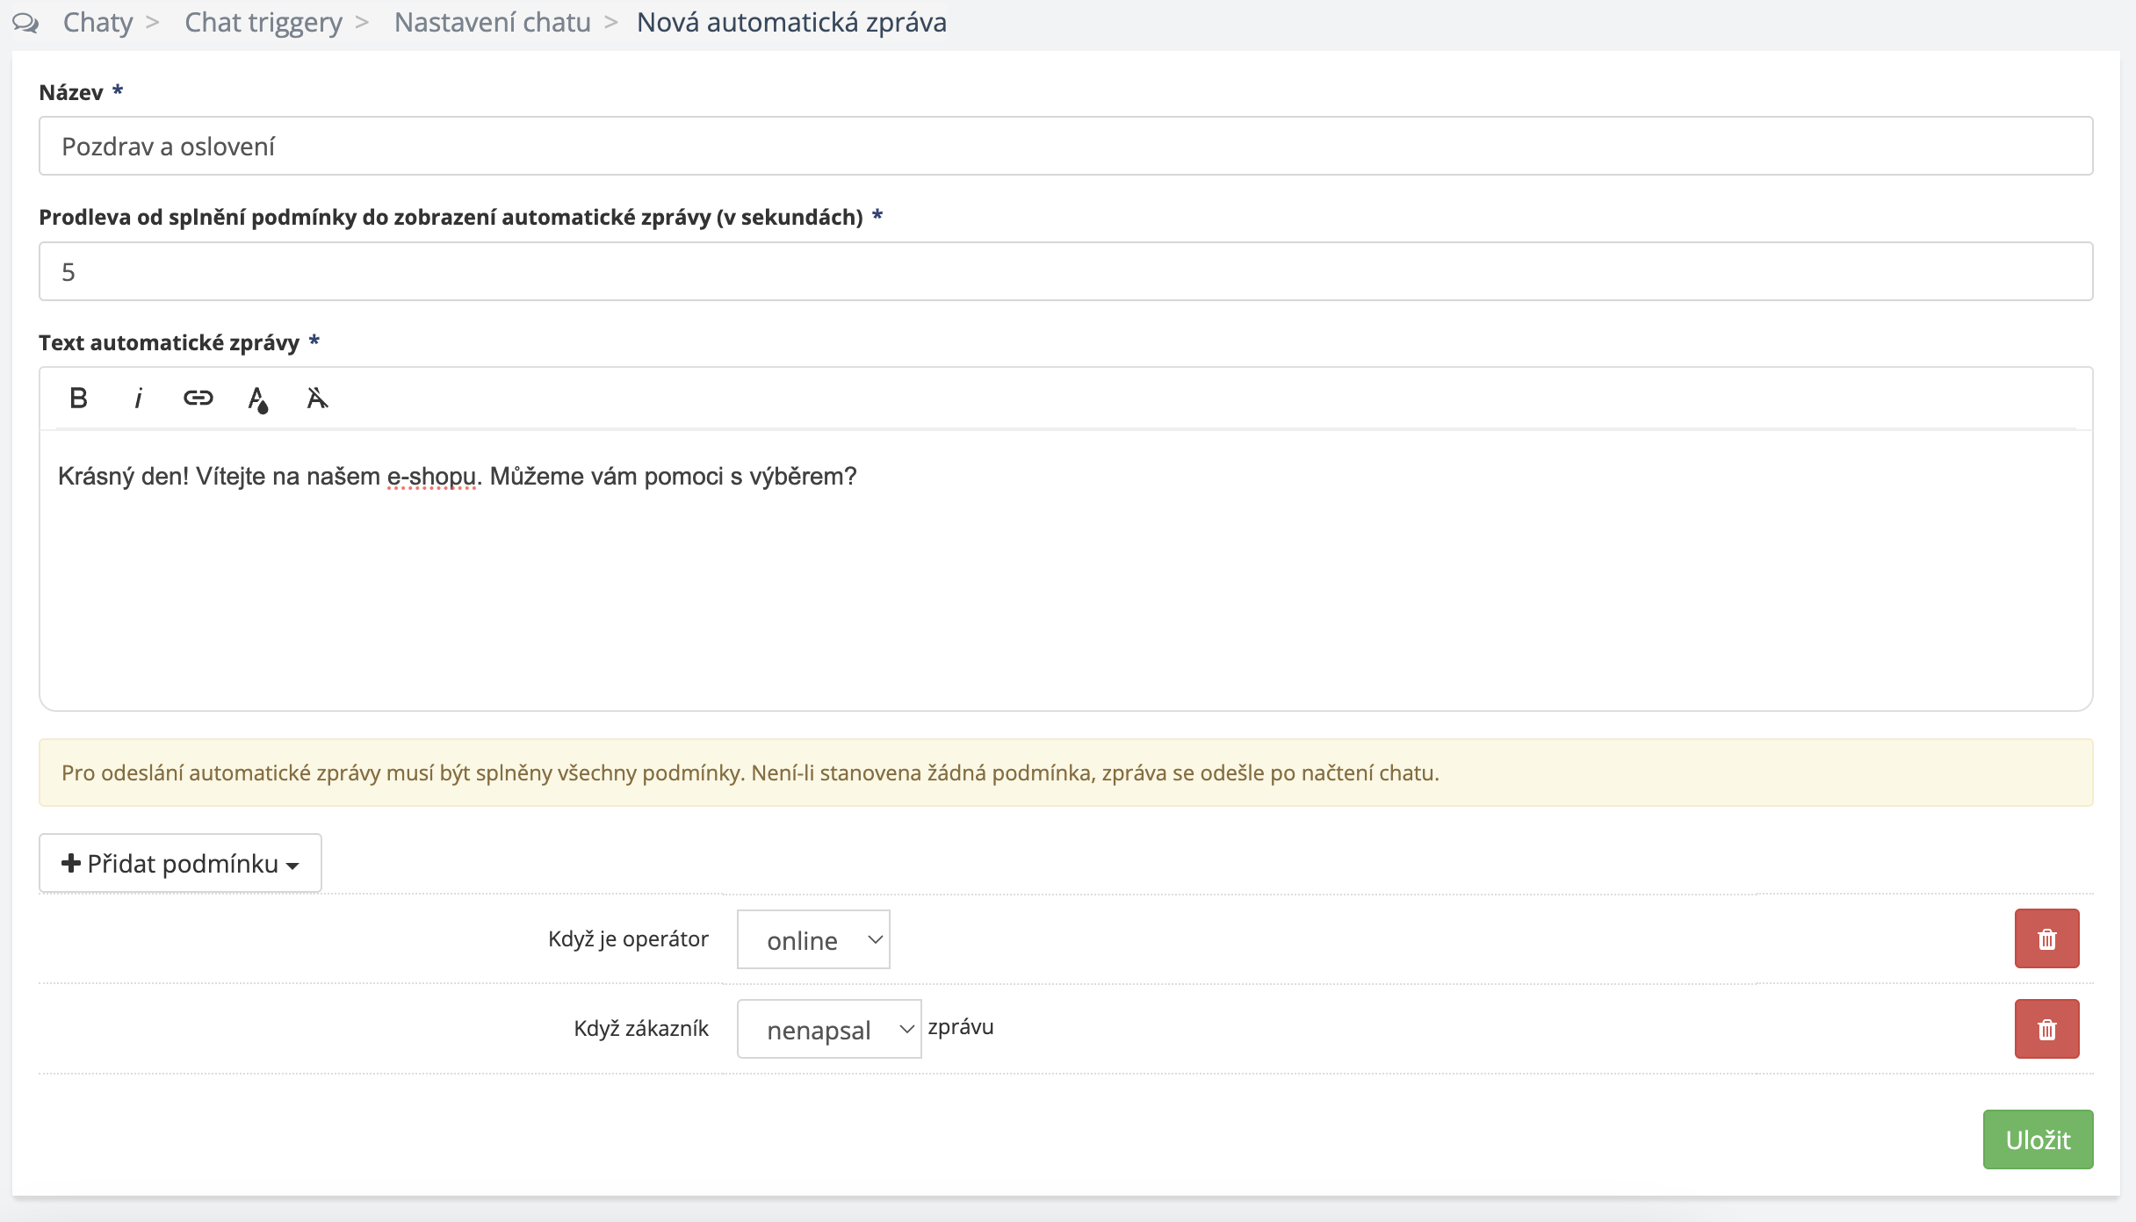This screenshot has width=2136, height=1222.
Task: Open 'Nastavení chatu' breadcrumb
Action: (492, 23)
